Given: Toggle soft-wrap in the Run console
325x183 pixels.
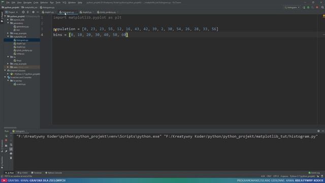Looking at the screenshot, I should pyautogui.click(x=11, y=145).
